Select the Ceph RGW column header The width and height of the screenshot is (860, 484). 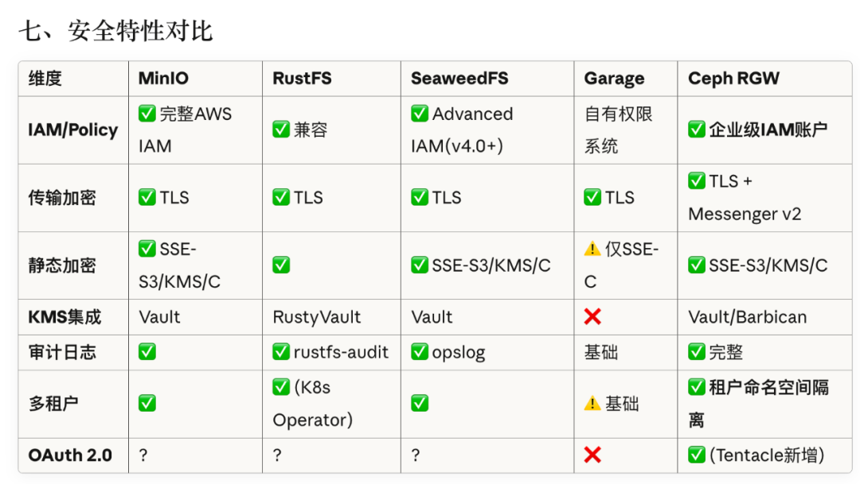point(733,79)
